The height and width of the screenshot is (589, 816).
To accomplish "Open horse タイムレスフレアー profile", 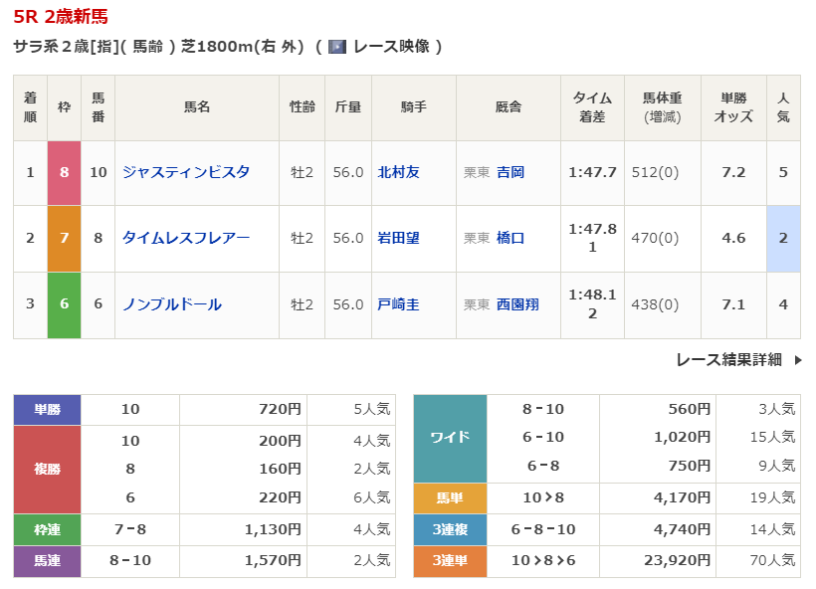I will tap(185, 238).
